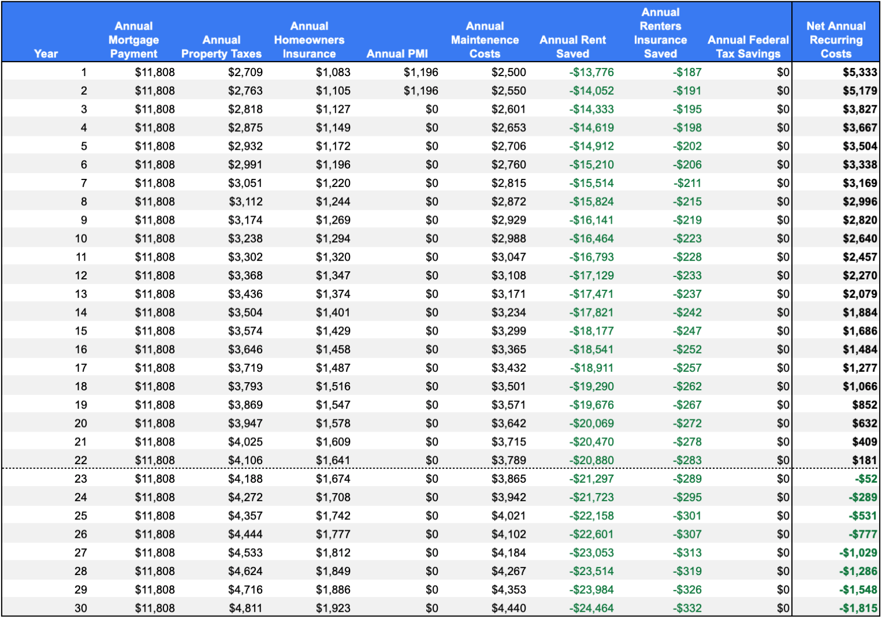Select net cost value -$777
Viewport: 882px width, 618px height.
[863, 534]
